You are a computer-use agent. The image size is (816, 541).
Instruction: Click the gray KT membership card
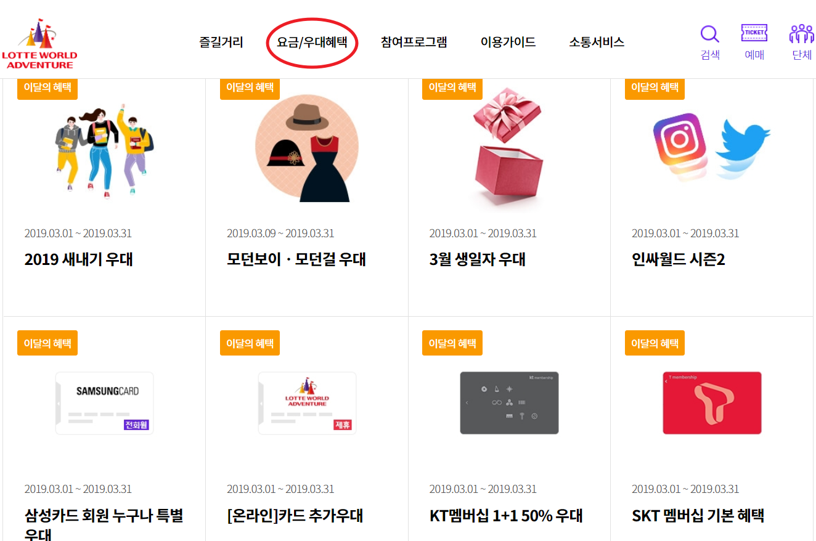tap(509, 403)
